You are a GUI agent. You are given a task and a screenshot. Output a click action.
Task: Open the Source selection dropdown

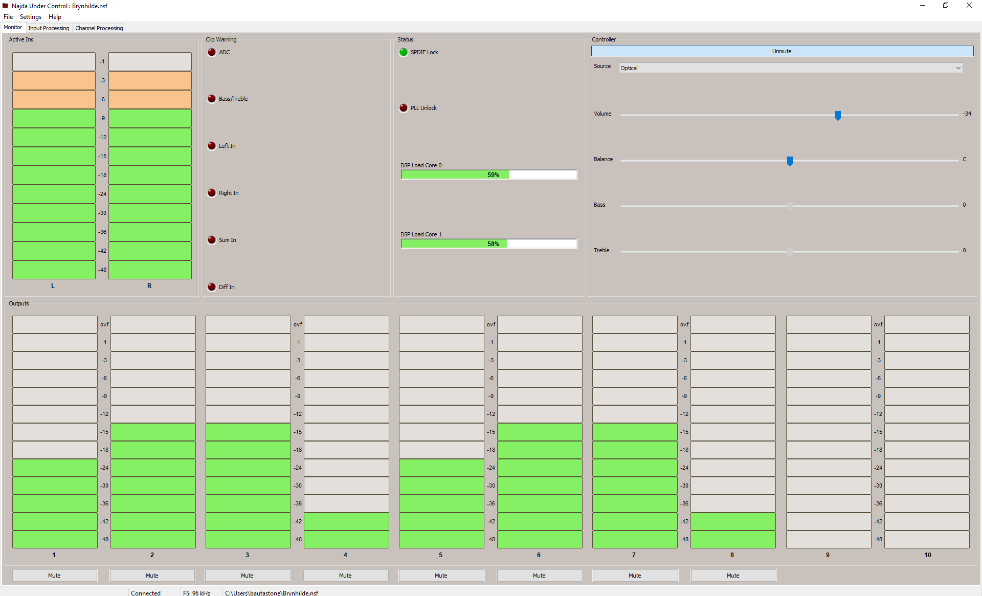(957, 68)
